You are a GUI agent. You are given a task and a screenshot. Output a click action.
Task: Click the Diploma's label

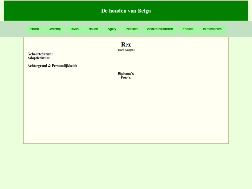click(126, 73)
